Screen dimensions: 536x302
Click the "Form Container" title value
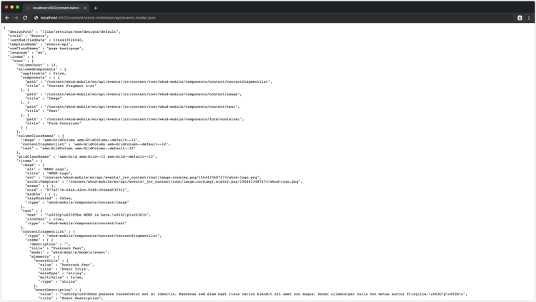(64, 124)
